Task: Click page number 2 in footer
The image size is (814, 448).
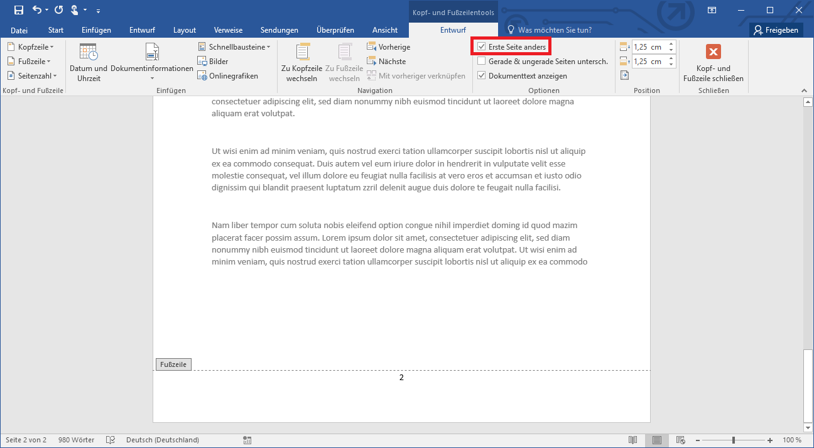Action: click(x=401, y=378)
